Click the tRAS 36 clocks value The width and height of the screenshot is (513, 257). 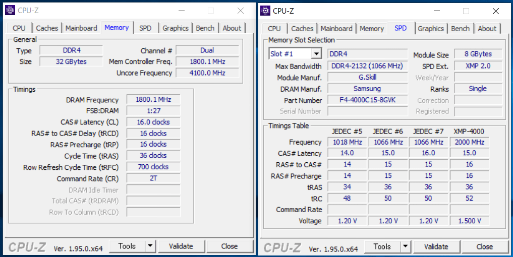pyautogui.click(x=153, y=156)
